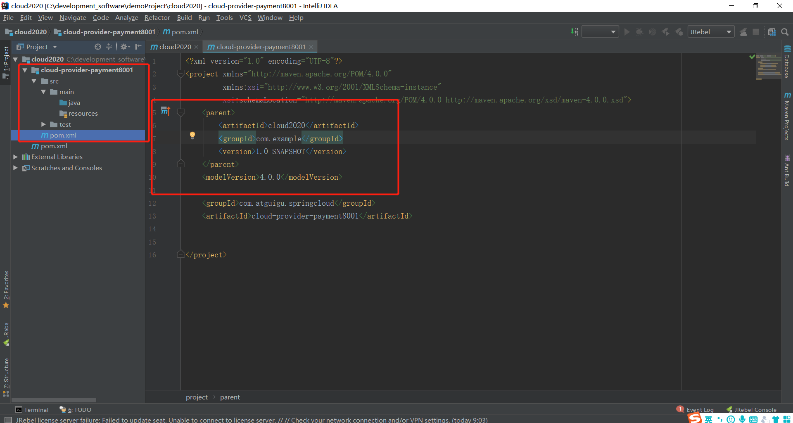
Task: Click the Run arrow icon in toolbar
Action: click(x=627, y=32)
